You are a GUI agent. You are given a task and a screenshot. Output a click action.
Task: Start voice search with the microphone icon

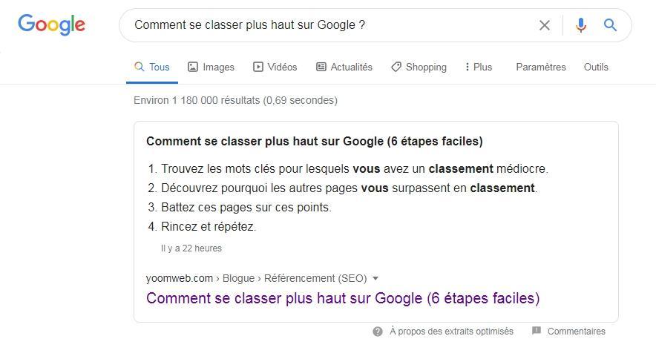(580, 25)
